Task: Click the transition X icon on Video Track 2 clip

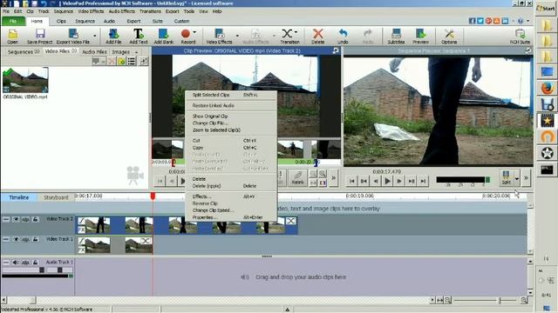Action: tap(290, 221)
